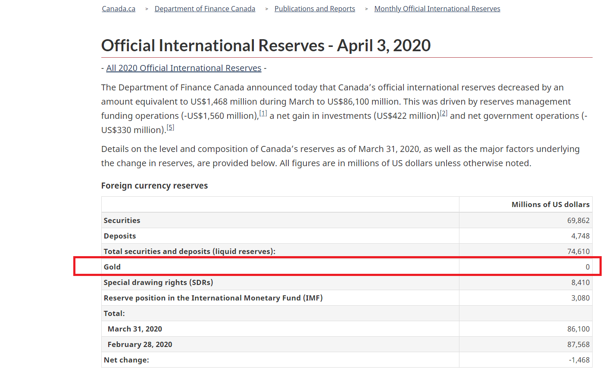Click the page title heading
This screenshot has width=609, height=381.
pyautogui.click(x=266, y=46)
